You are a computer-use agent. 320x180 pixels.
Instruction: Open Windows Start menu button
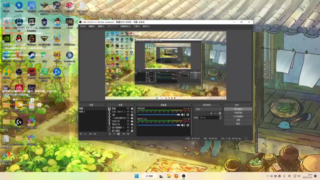tap(136, 176)
